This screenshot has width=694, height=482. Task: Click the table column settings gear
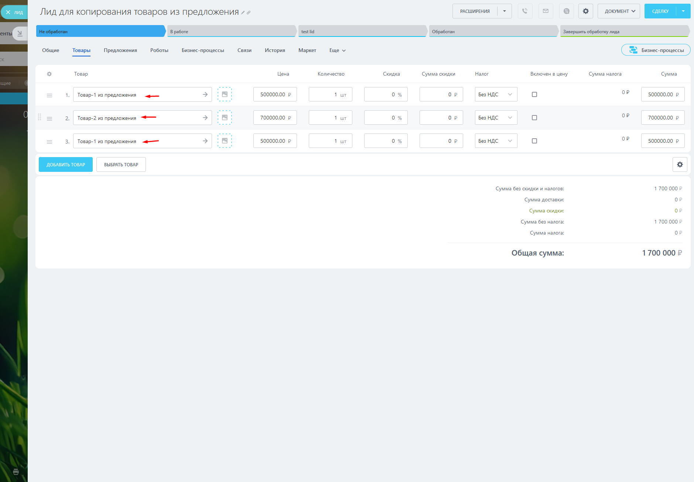49,74
